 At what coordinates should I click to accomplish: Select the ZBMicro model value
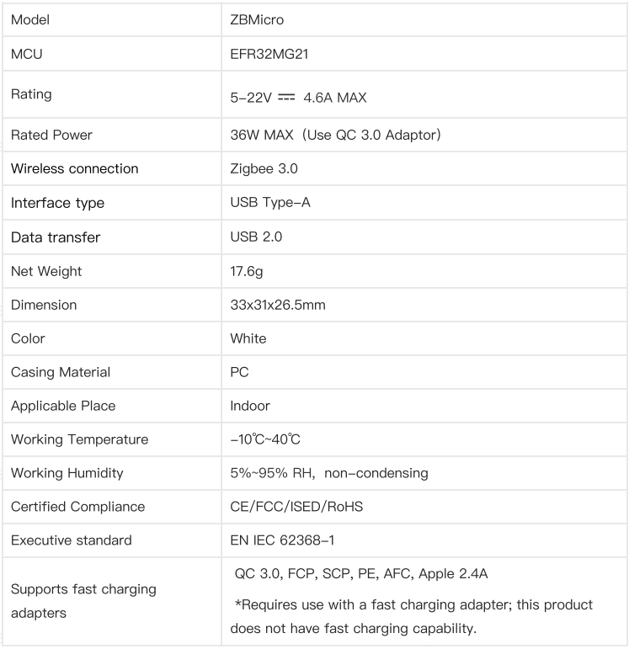click(257, 20)
